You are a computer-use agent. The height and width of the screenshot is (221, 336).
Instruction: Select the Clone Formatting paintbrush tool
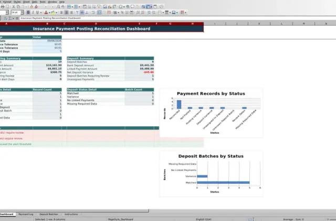31,7
